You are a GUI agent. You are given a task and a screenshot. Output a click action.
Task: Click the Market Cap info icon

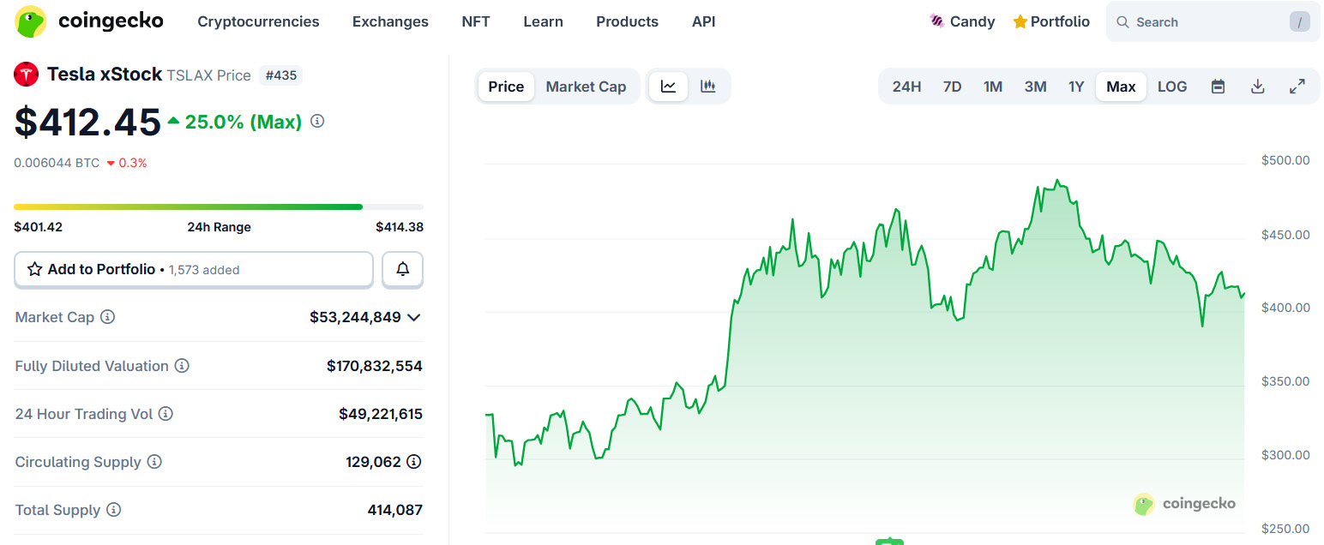coord(107,317)
